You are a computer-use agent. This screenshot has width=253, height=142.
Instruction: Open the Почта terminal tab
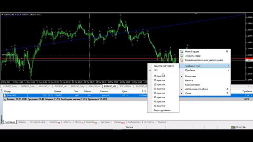click(79, 122)
